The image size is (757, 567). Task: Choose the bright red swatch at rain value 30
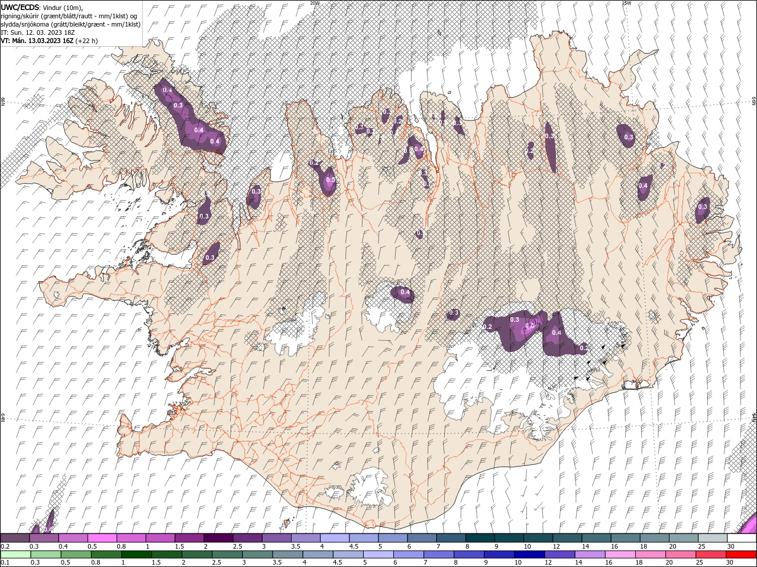pos(741,554)
